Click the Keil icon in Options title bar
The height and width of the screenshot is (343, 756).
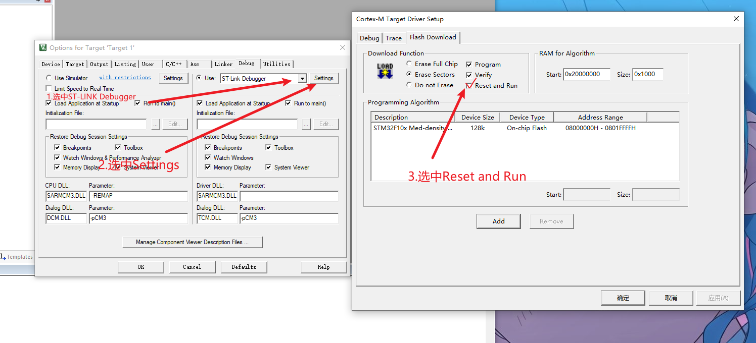tap(43, 47)
